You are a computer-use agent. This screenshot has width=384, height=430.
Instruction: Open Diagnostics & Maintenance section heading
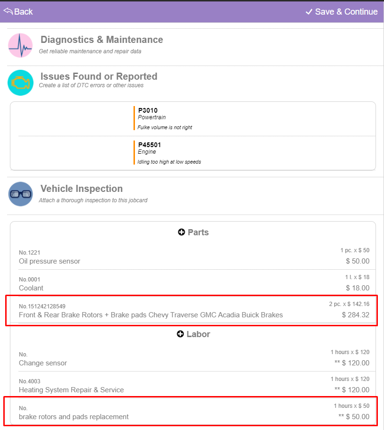click(101, 40)
